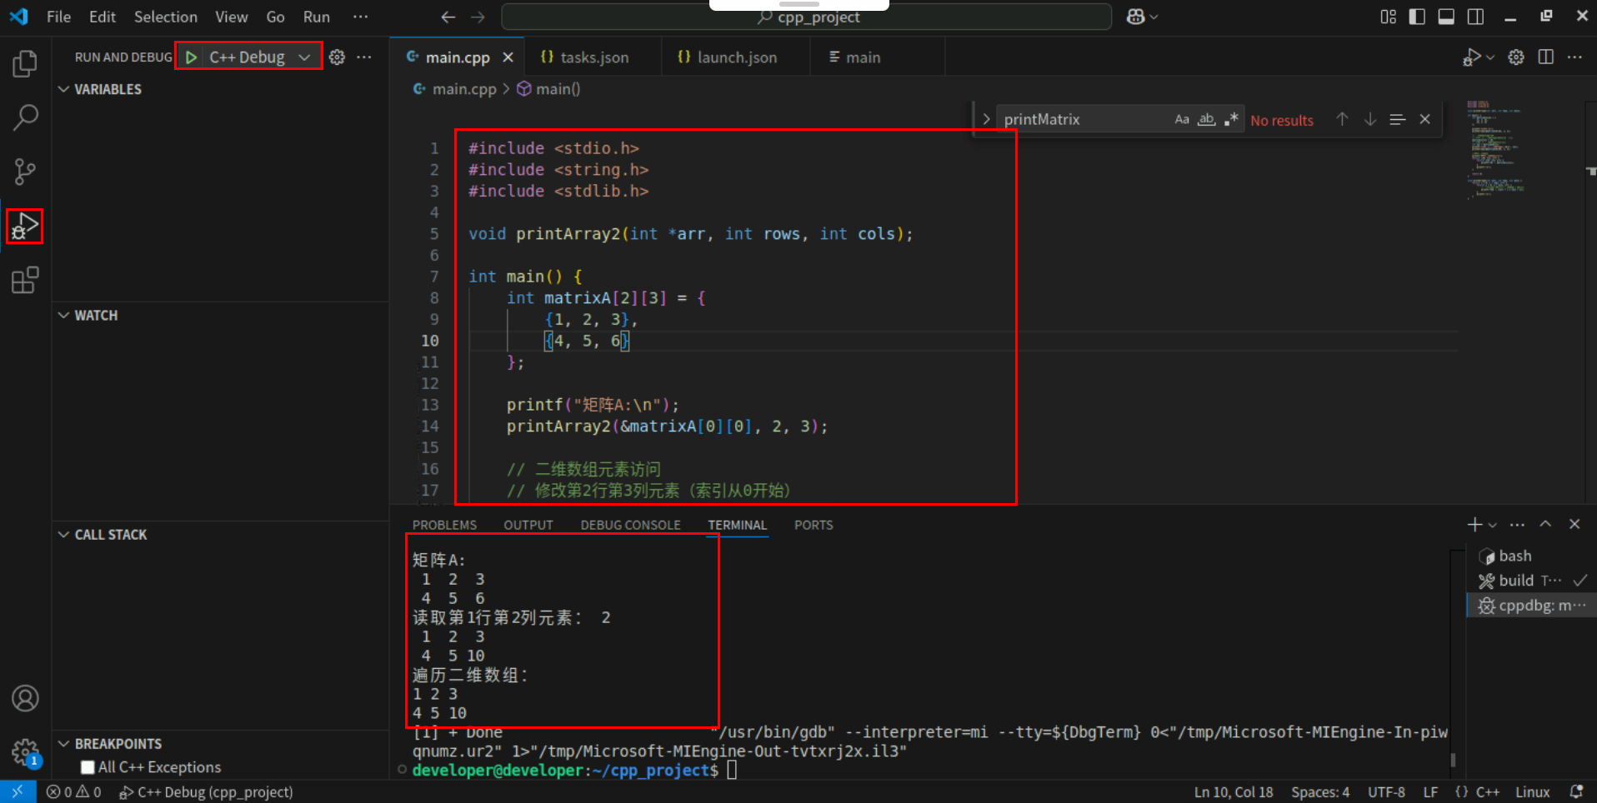This screenshot has height=803, width=1597.
Task: Open the C++ Debug configuration dropdown
Action: click(x=304, y=57)
